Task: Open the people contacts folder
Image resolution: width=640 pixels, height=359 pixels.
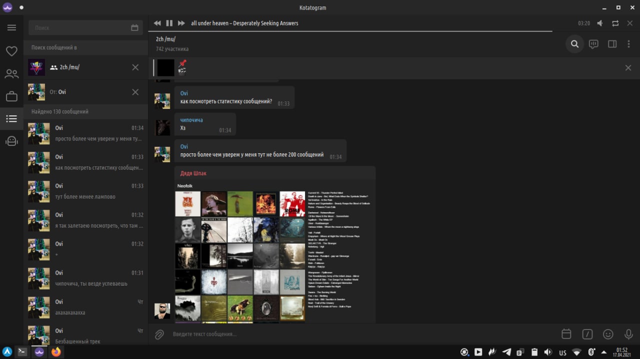Action: 11,74
